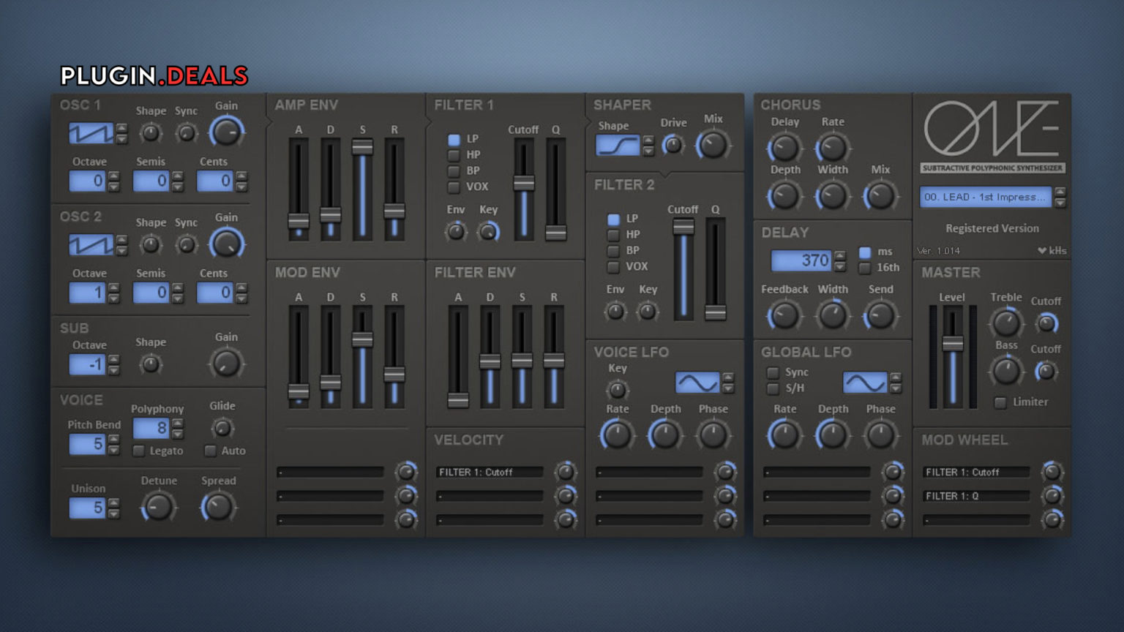1124x632 pixels.
Task: Select the OSC 2 waveform shape display
Action: [x=90, y=244]
